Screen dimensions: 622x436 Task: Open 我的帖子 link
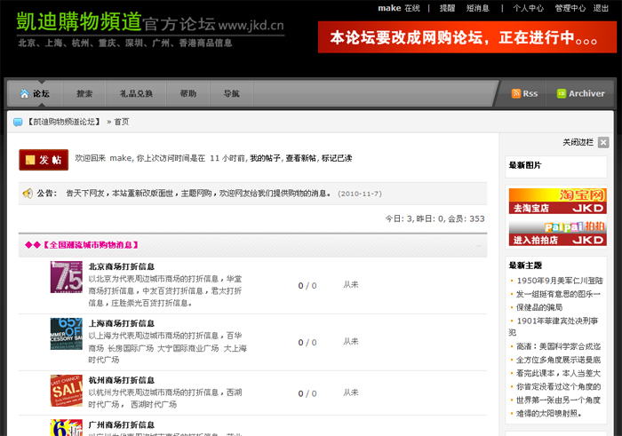point(265,158)
